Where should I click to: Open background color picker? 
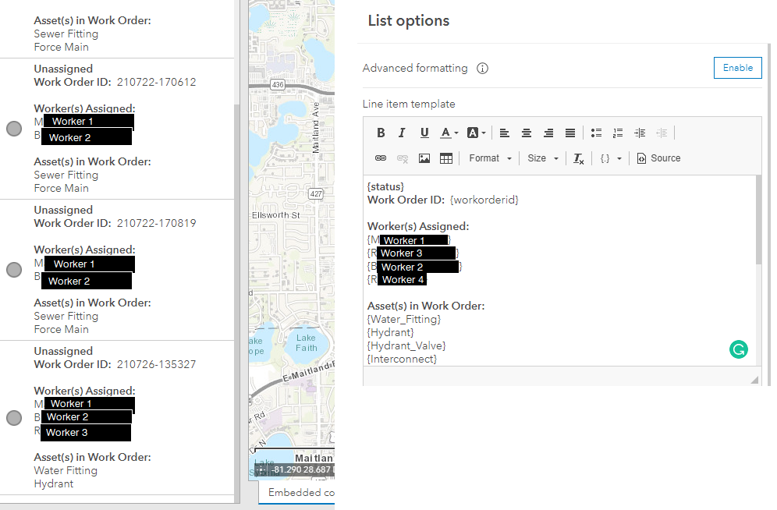pyautogui.click(x=476, y=133)
